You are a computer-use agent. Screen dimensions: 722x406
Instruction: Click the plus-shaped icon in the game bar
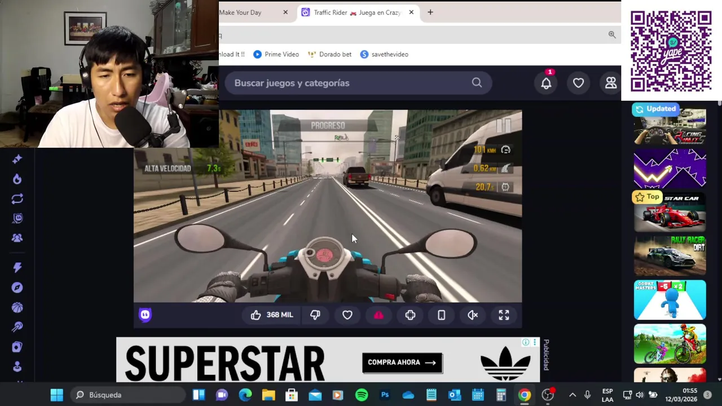410,315
